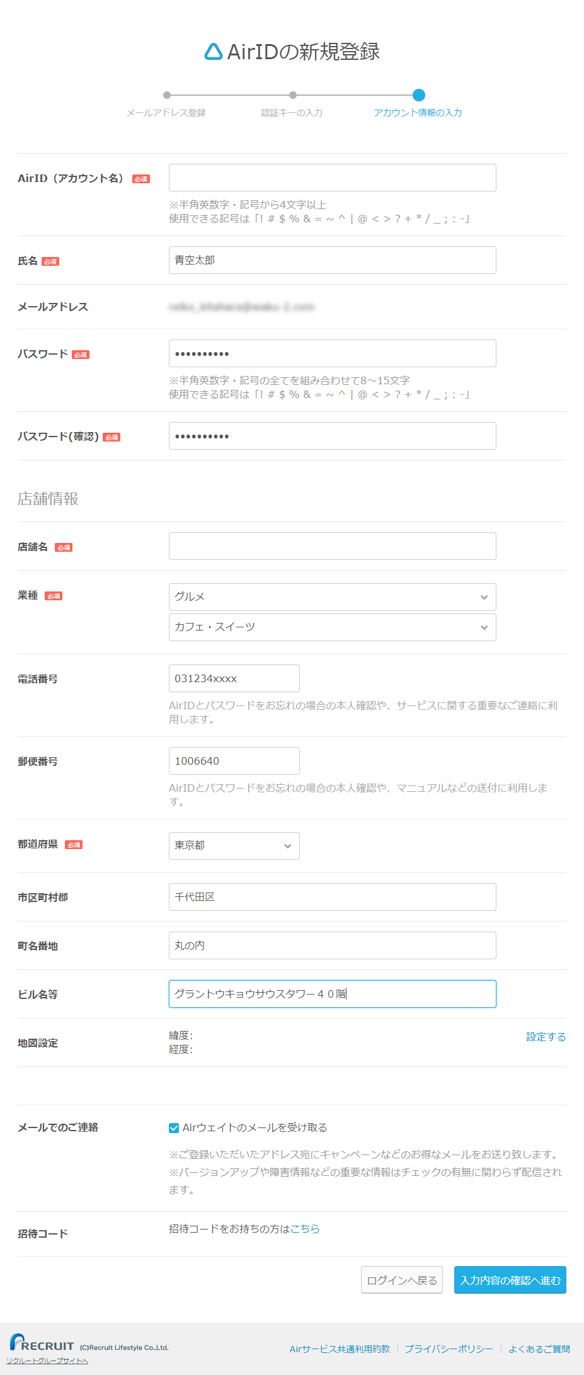Screen dimensions: 584x1375
Task: Open リクルートグループサイトへ link
Action: pyautogui.click(x=47, y=1361)
